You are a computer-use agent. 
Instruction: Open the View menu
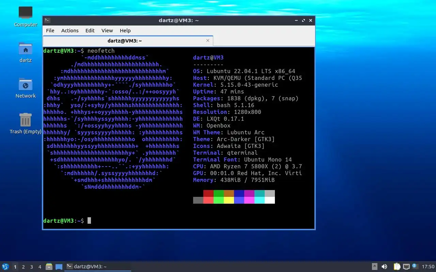click(x=107, y=31)
